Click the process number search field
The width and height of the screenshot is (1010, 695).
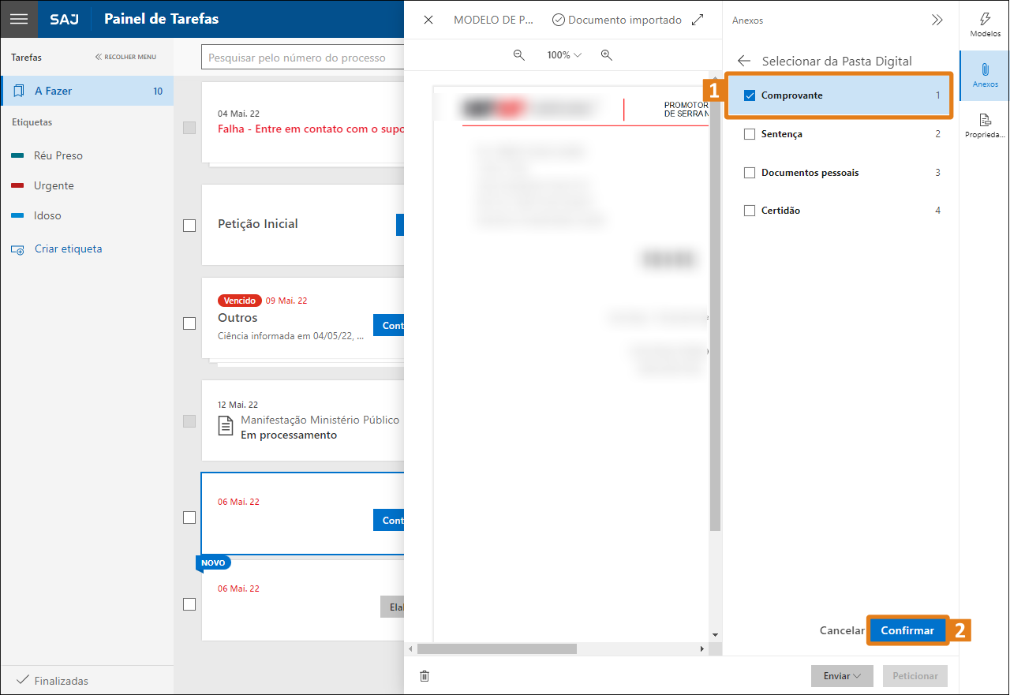tap(304, 58)
